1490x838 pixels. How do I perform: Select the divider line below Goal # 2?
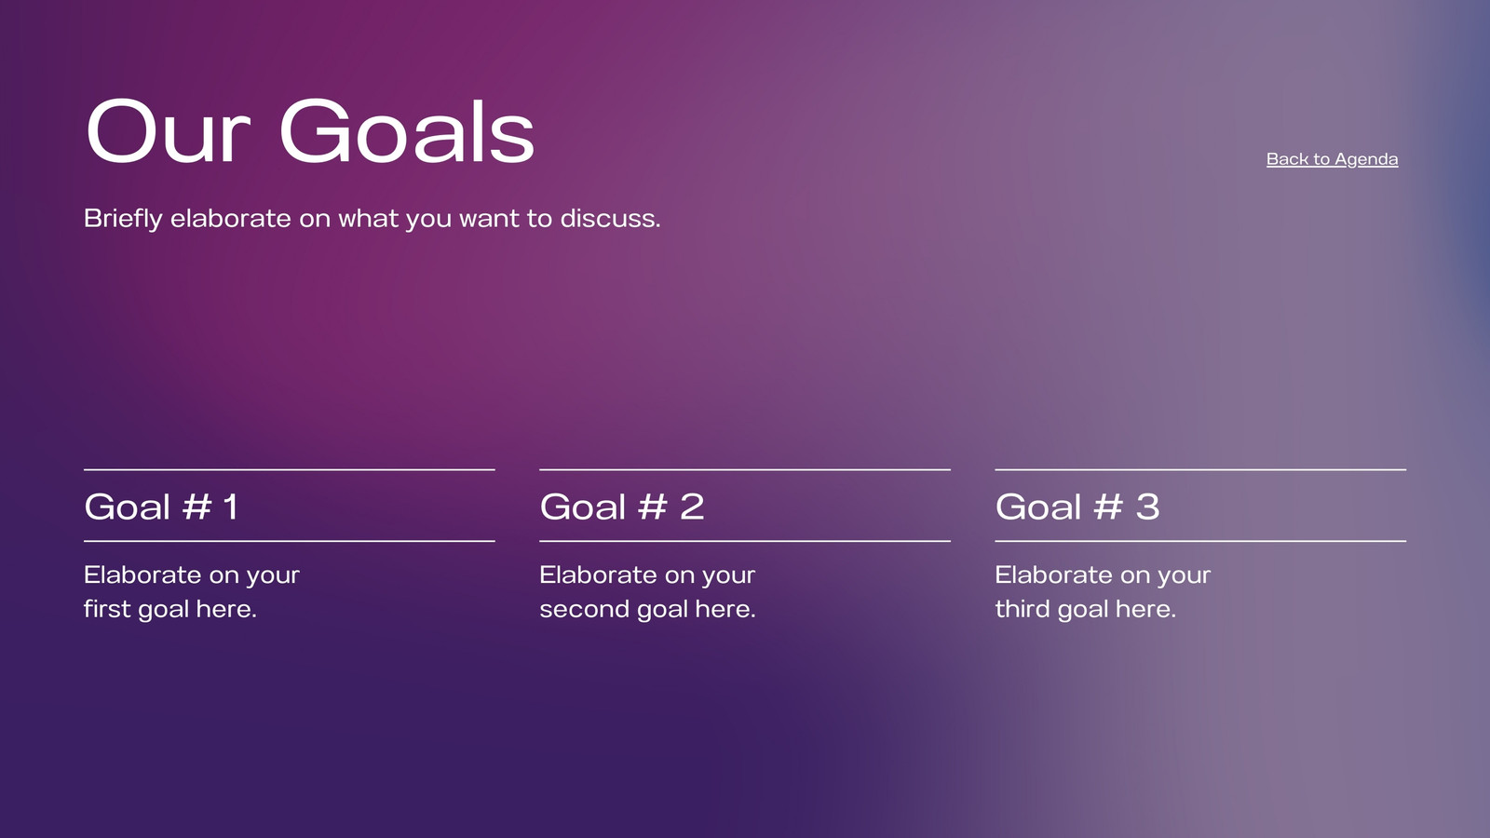[x=745, y=540]
